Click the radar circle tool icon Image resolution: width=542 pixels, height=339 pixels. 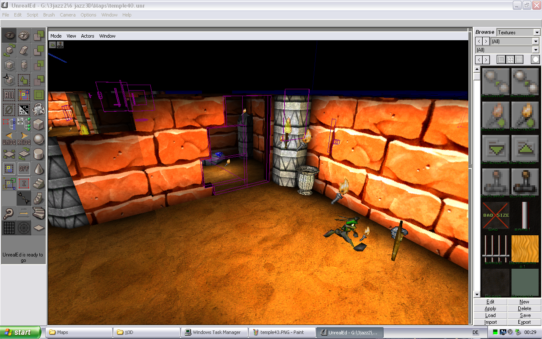[24, 228]
